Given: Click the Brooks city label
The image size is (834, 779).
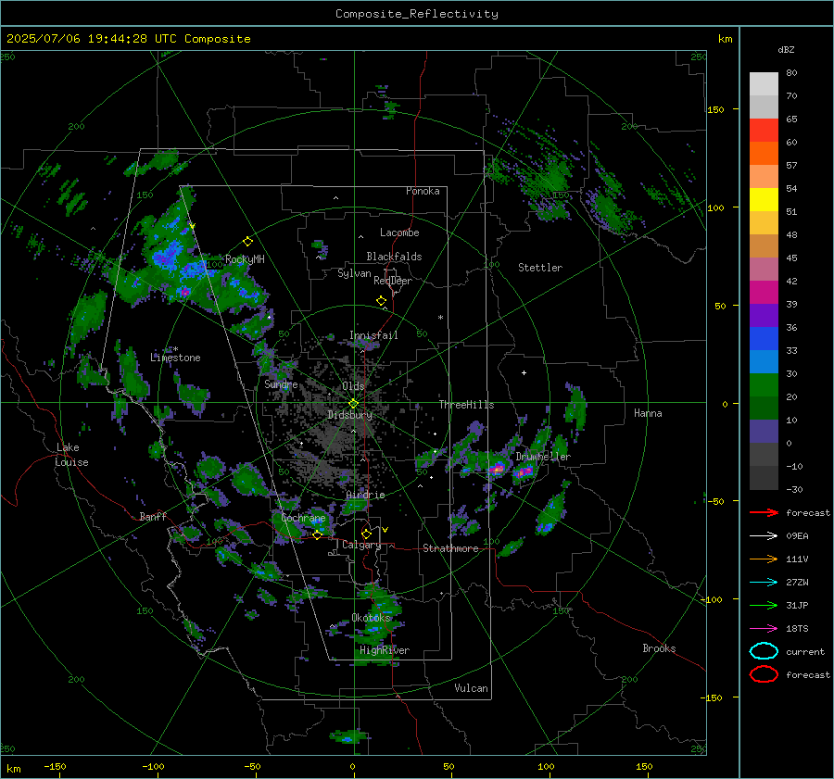Looking at the screenshot, I should pyautogui.click(x=659, y=648).
